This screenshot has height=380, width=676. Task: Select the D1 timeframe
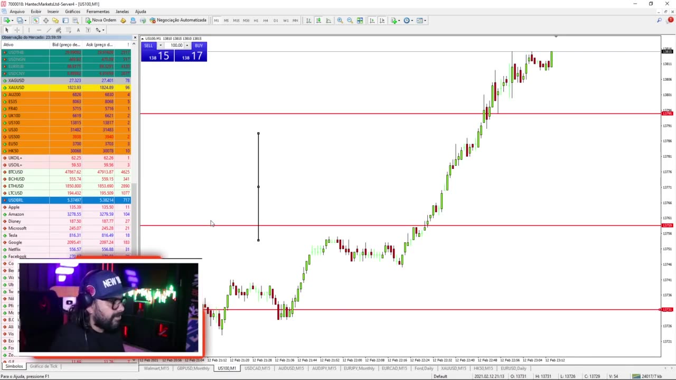click(x=276, y=21)
